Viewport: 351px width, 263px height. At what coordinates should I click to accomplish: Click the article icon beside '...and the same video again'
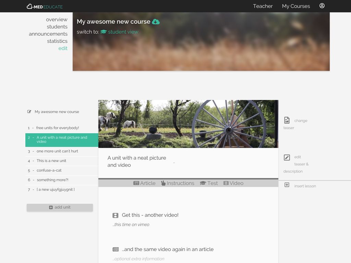(x=116, y=249)
